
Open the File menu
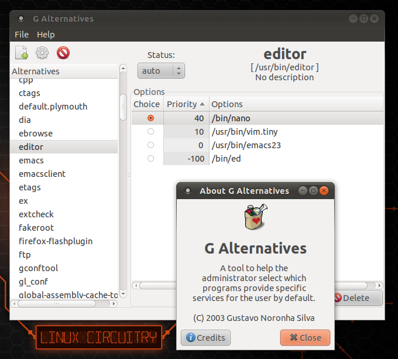pyautogui.click(x=22, y=35)
